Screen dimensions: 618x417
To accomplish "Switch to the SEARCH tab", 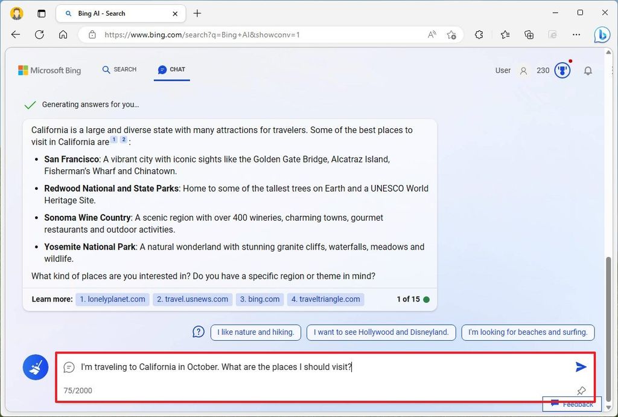I will point(119,69).
